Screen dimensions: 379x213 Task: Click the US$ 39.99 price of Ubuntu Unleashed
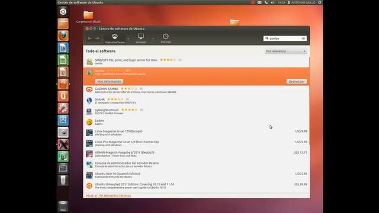(x=300, y=184)
